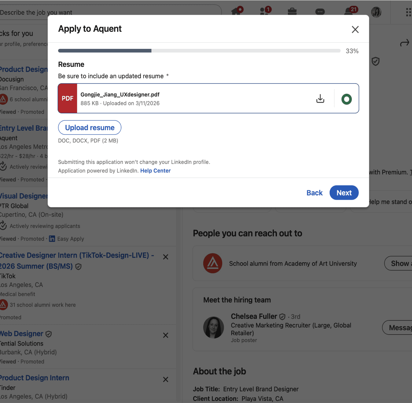Click verified shield next to Chelsea Fuller
The height and width of the screenshot is (403, 412).
pyautogui.click(x=282, y=317)
